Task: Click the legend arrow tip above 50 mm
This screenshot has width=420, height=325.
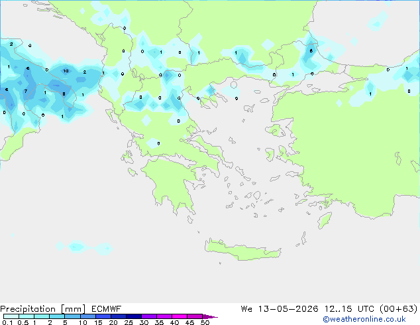Action: (x=210, y=316)
